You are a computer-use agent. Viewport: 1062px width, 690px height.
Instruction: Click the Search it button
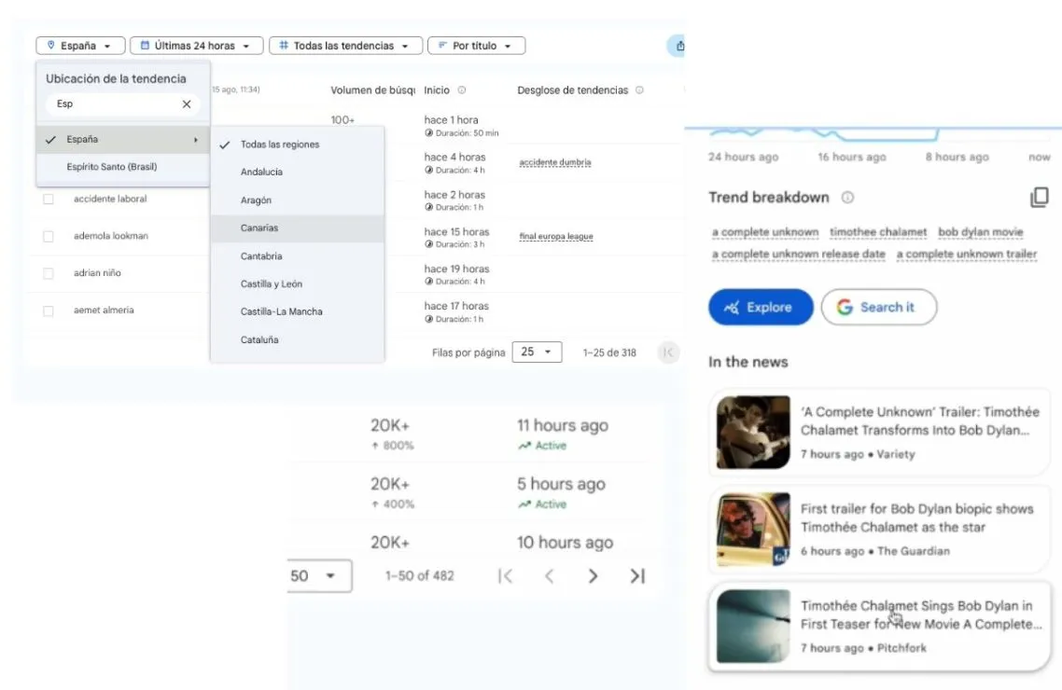click(879, 307)
